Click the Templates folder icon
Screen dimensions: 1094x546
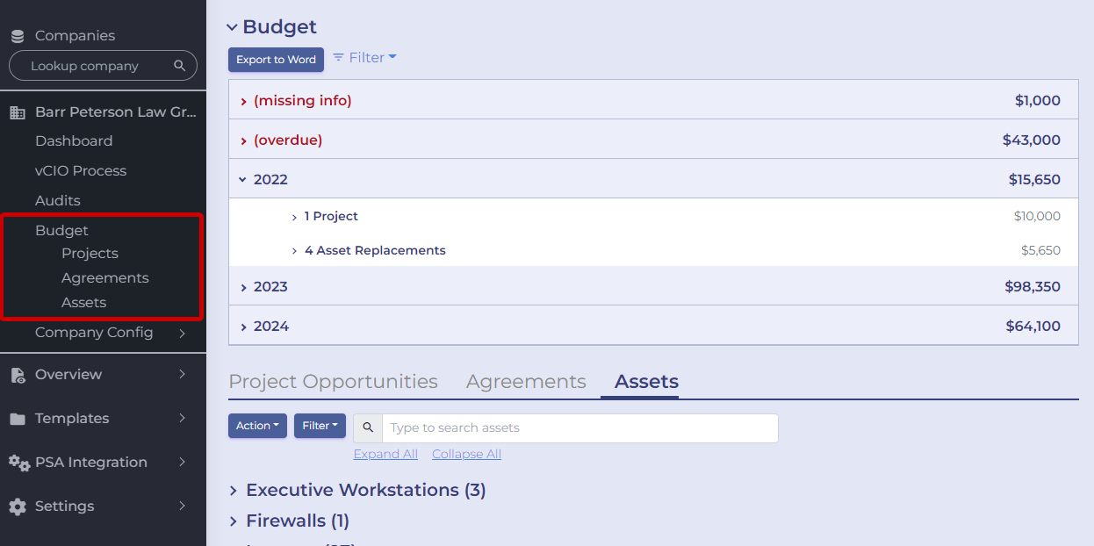[x=18, y=419]
